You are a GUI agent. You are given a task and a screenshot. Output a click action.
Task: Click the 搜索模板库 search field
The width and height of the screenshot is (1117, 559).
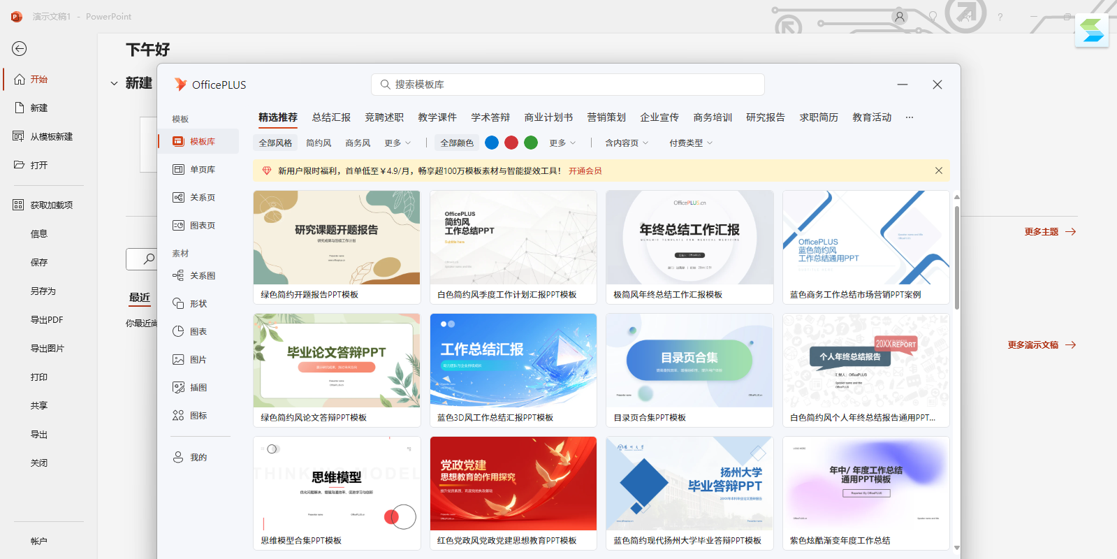click(567, 85)
